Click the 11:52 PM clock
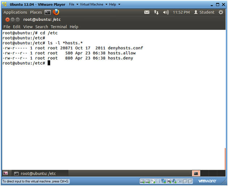 click(x=181, y=12)
